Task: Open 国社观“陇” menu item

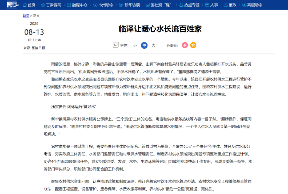Action: pyautogui.click(x=161, y=5)
